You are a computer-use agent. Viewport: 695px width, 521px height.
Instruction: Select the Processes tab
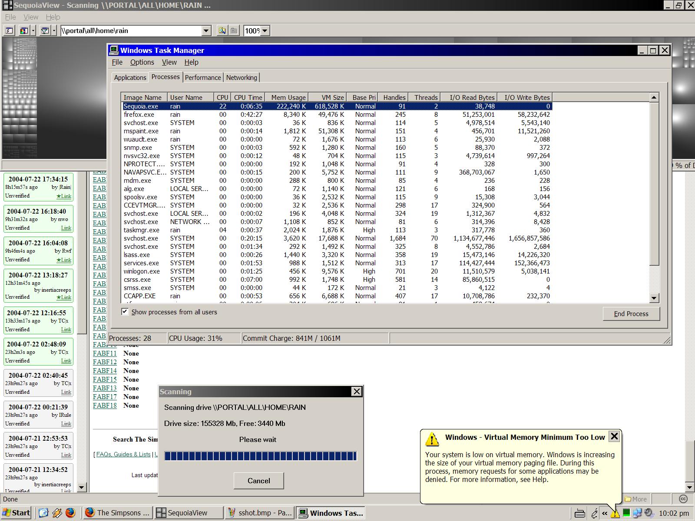(165, 76)
